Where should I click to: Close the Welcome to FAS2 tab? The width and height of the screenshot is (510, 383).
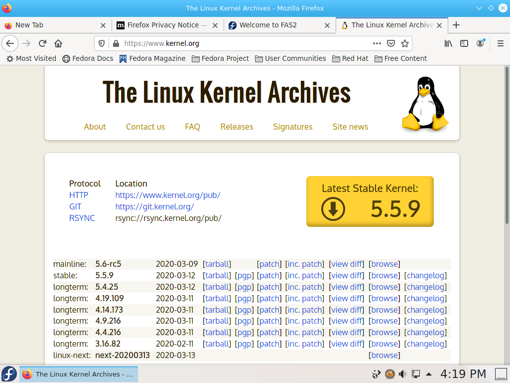327,25
